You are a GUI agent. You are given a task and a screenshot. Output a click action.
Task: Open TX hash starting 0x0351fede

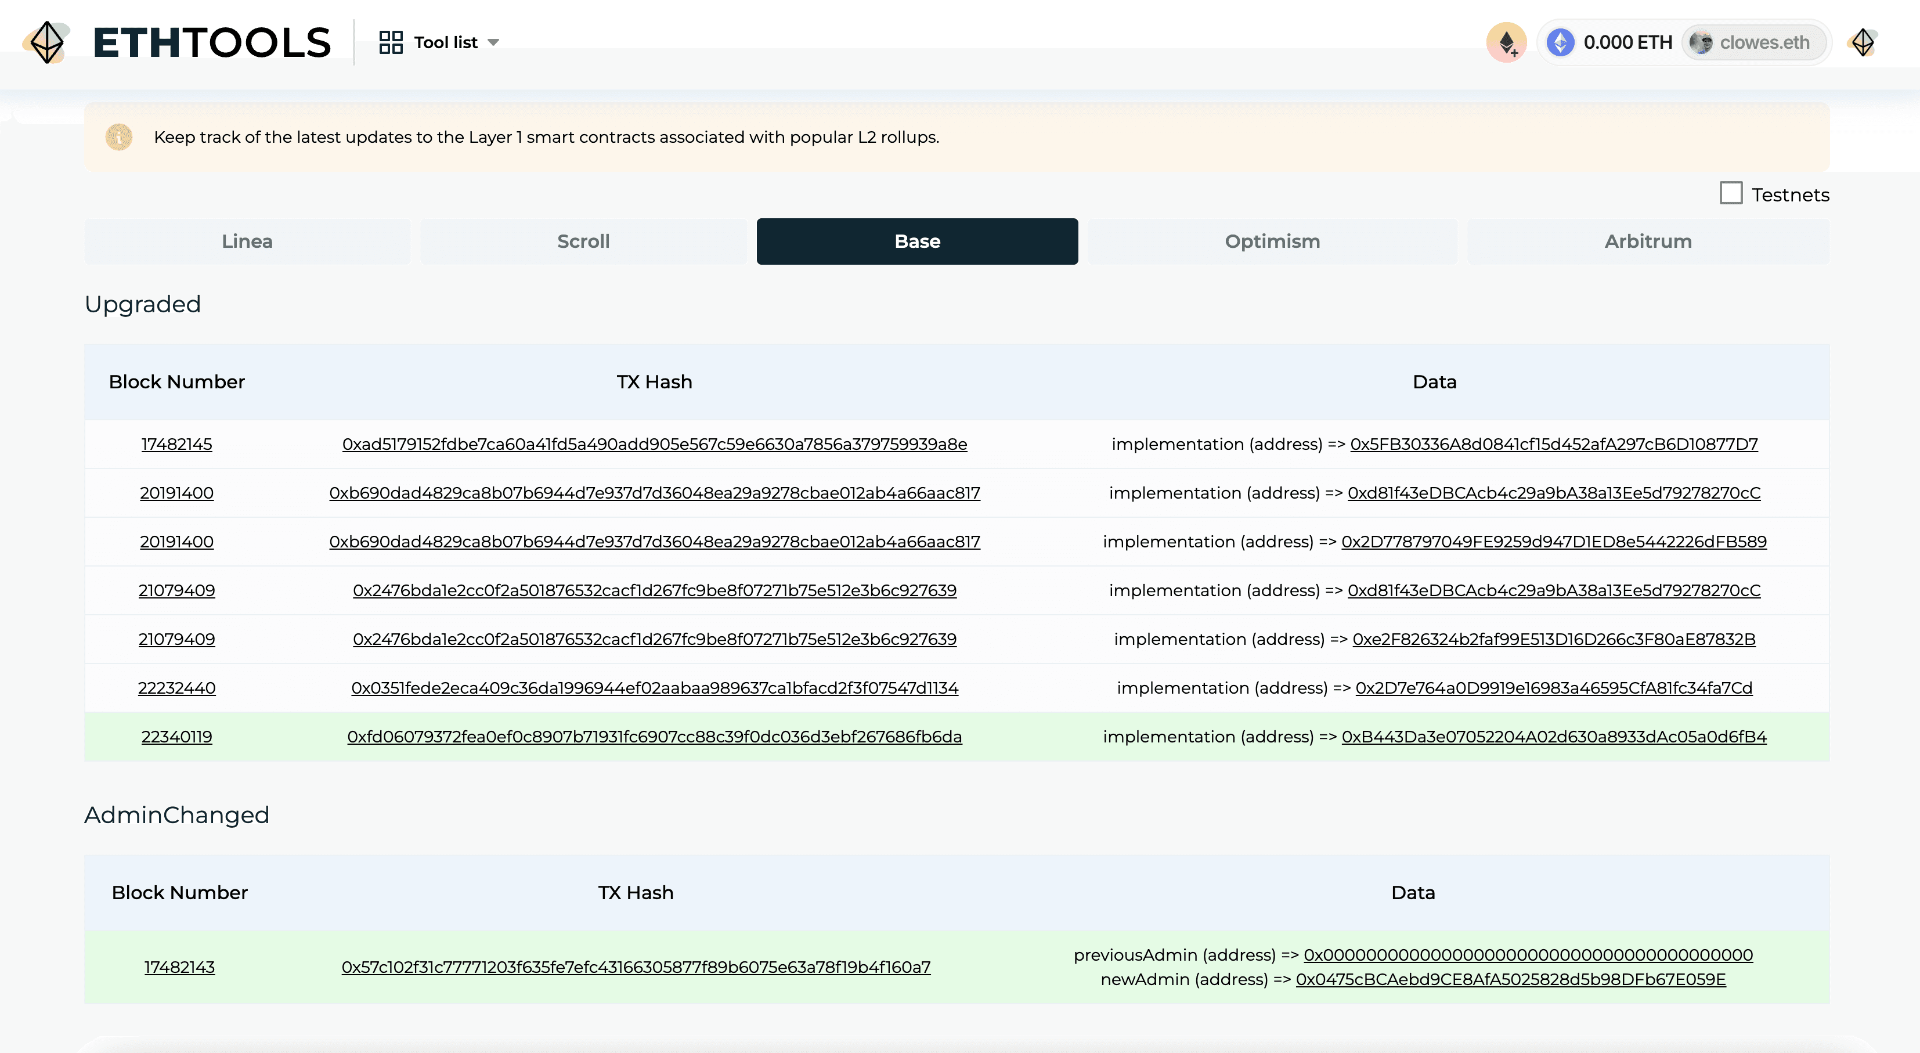(x=654, y=688)
